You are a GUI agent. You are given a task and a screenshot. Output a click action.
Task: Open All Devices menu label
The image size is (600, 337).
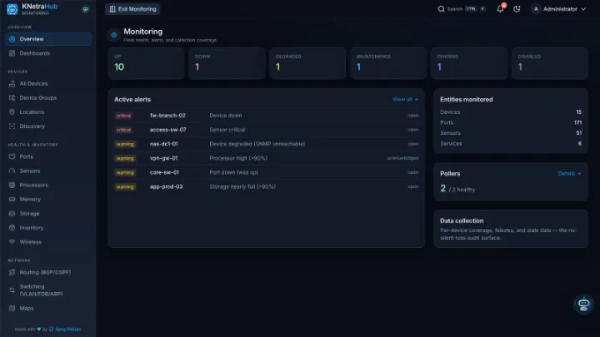click(x=33, y=83)
